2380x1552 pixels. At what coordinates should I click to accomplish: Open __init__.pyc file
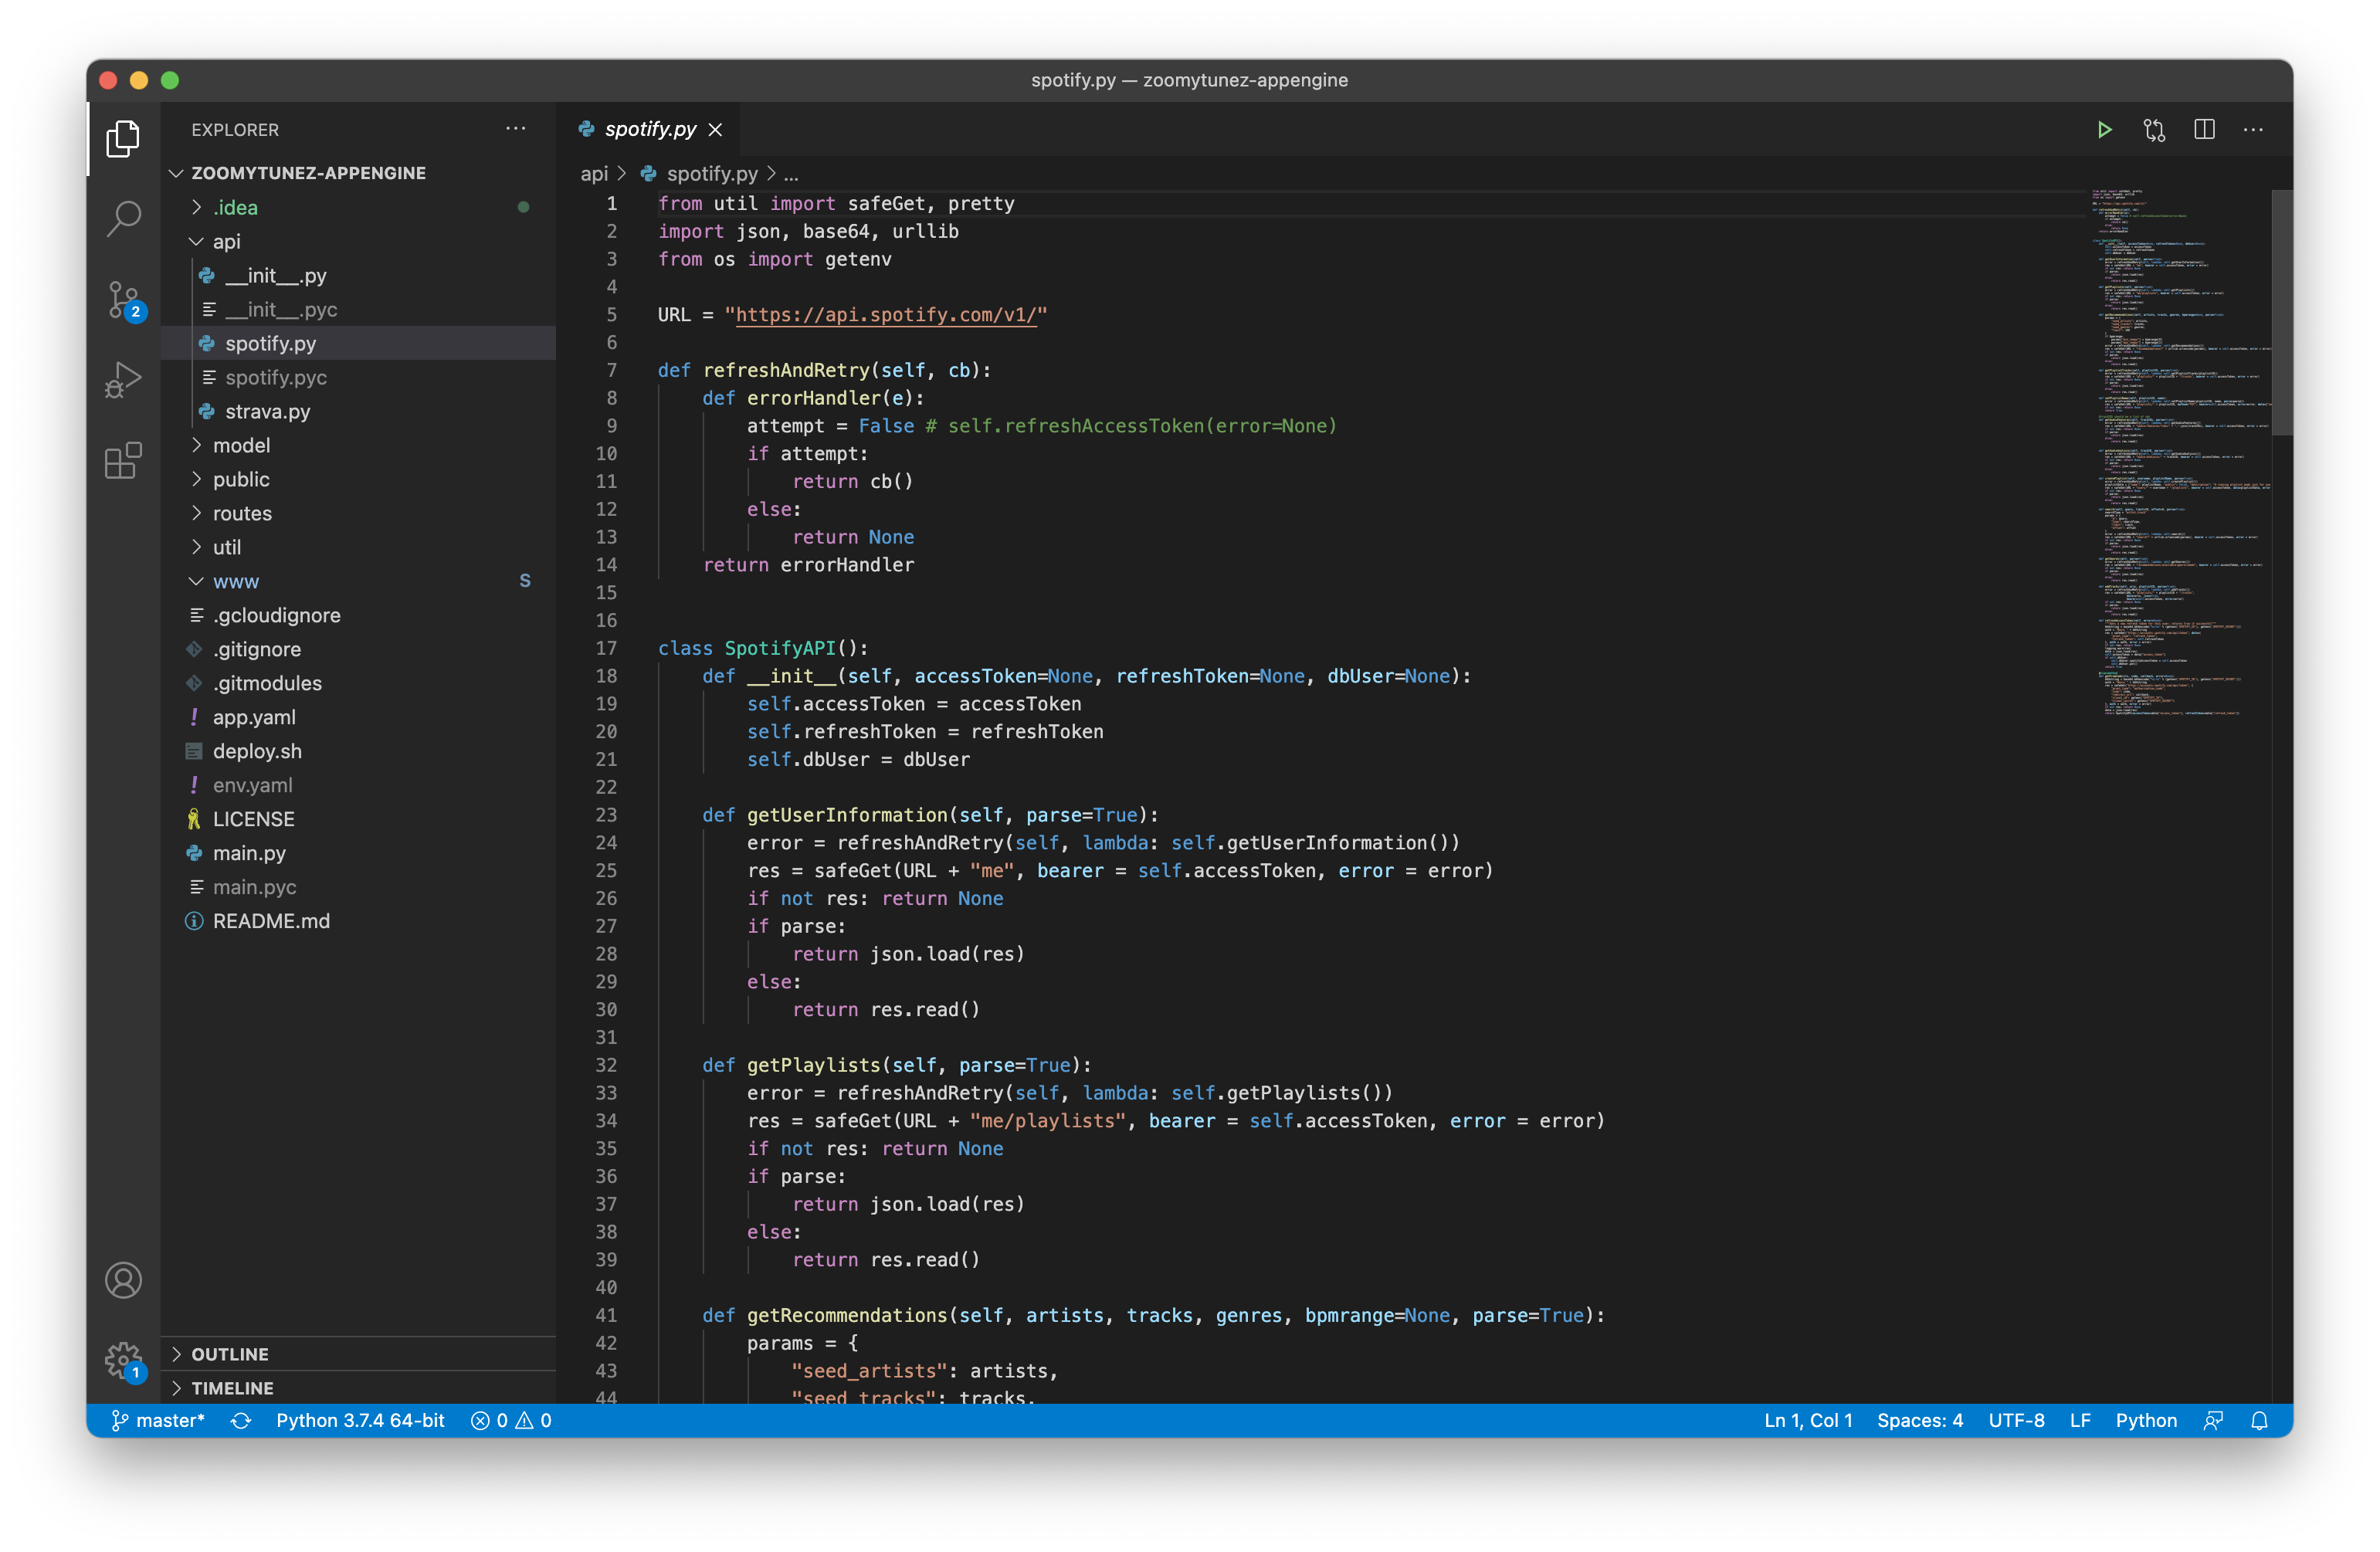pyautogui.click(x=358, y=309)
